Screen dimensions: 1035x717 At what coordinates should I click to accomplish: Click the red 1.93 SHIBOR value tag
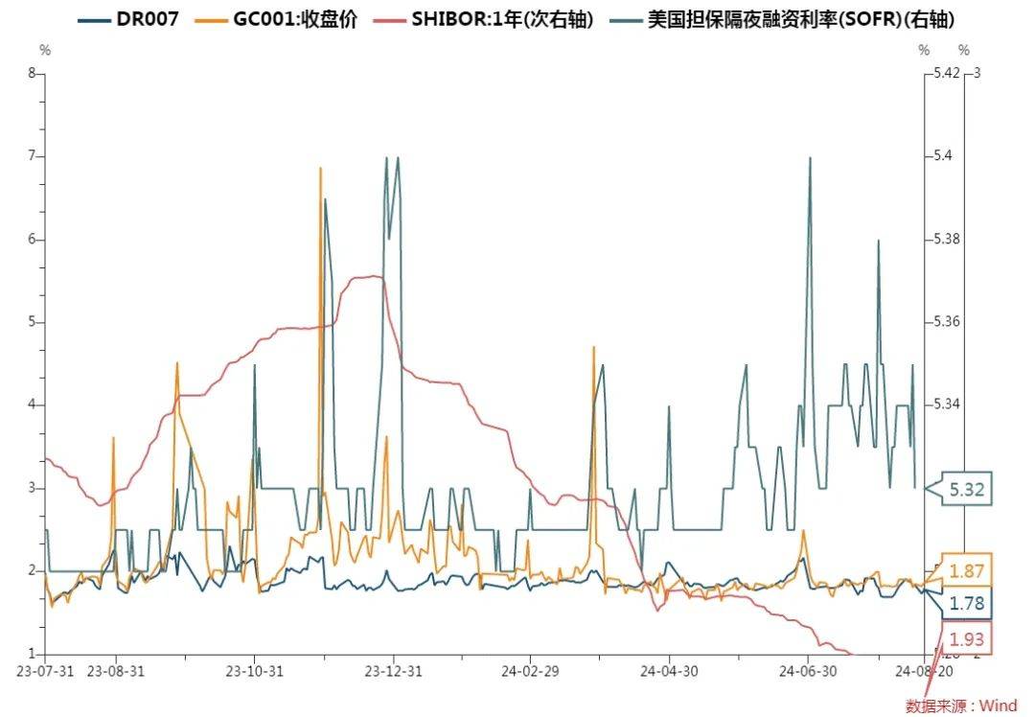[965, 638]
